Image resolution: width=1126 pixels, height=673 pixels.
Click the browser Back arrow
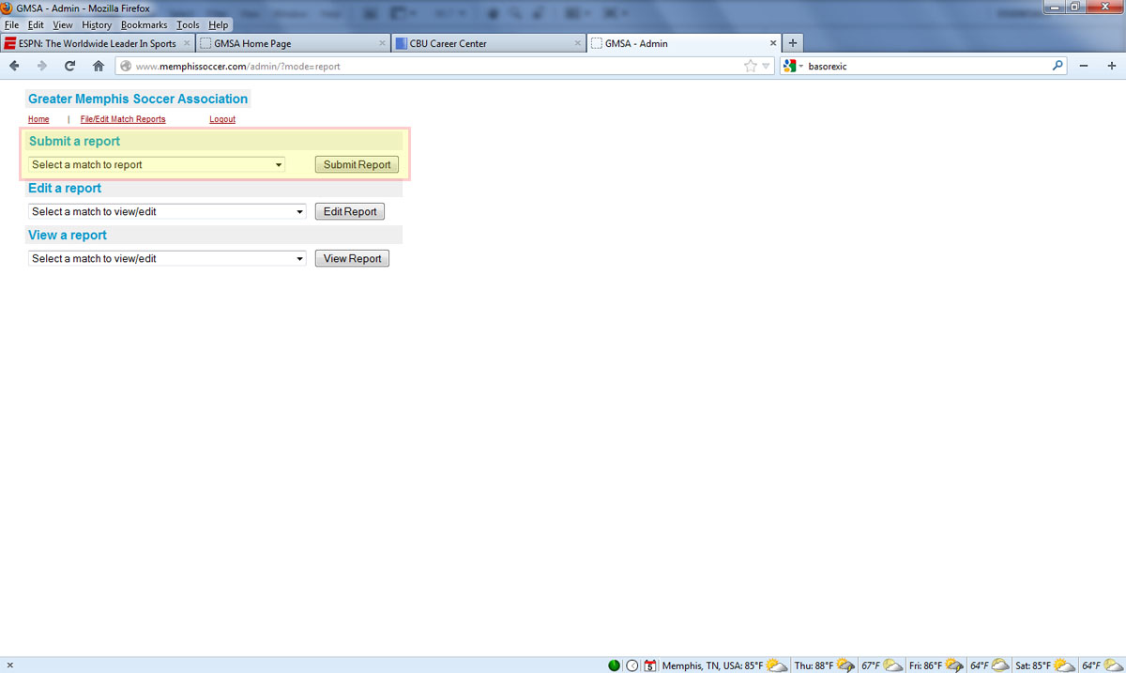tap(14, 66)
